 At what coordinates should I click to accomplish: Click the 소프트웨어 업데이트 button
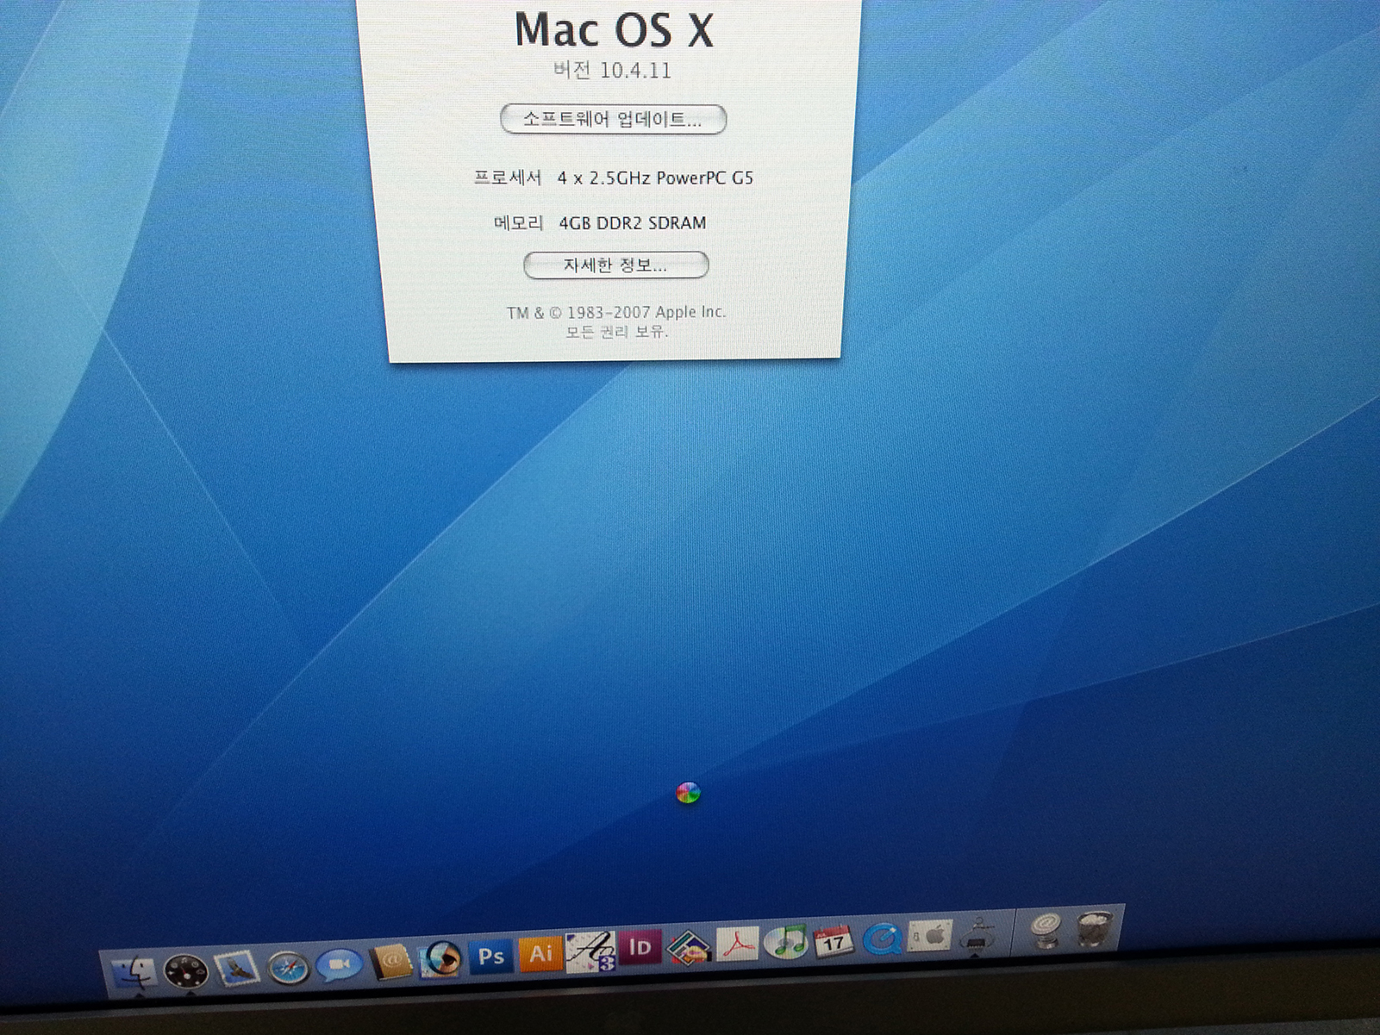click(613, 119)
